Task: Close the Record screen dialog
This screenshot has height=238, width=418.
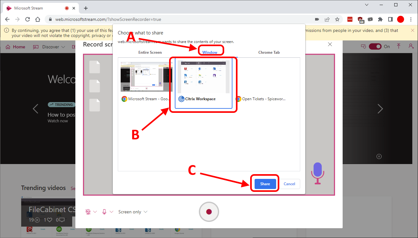Action: click(330, 44)
